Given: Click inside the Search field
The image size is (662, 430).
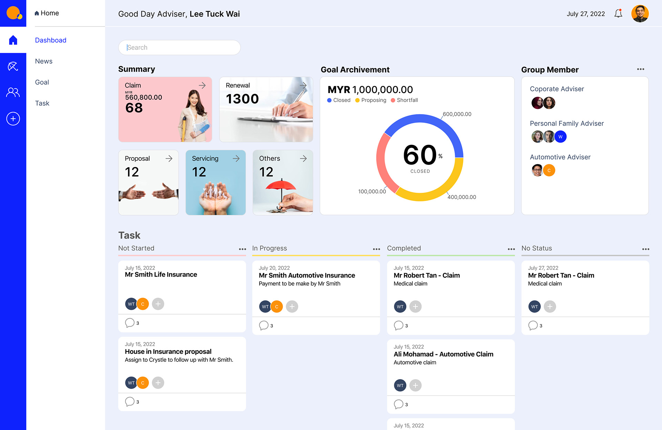Looking at the screenshot, I should pos(179,47).
